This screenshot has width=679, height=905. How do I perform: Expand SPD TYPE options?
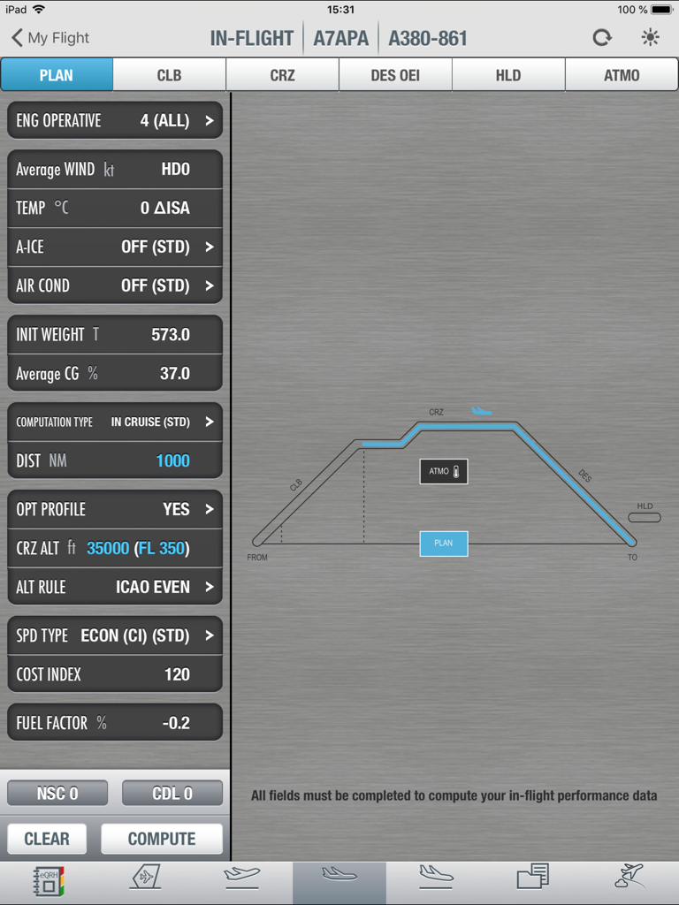115,635
